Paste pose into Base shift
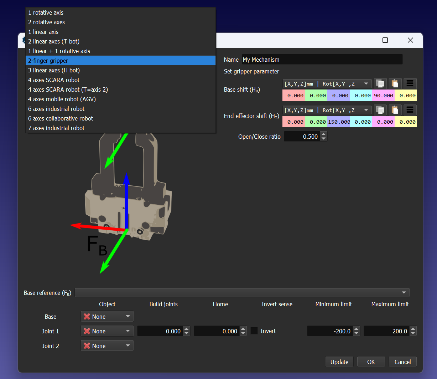The image size is (437, 379). pyautogui.click(x=395, y=84)
